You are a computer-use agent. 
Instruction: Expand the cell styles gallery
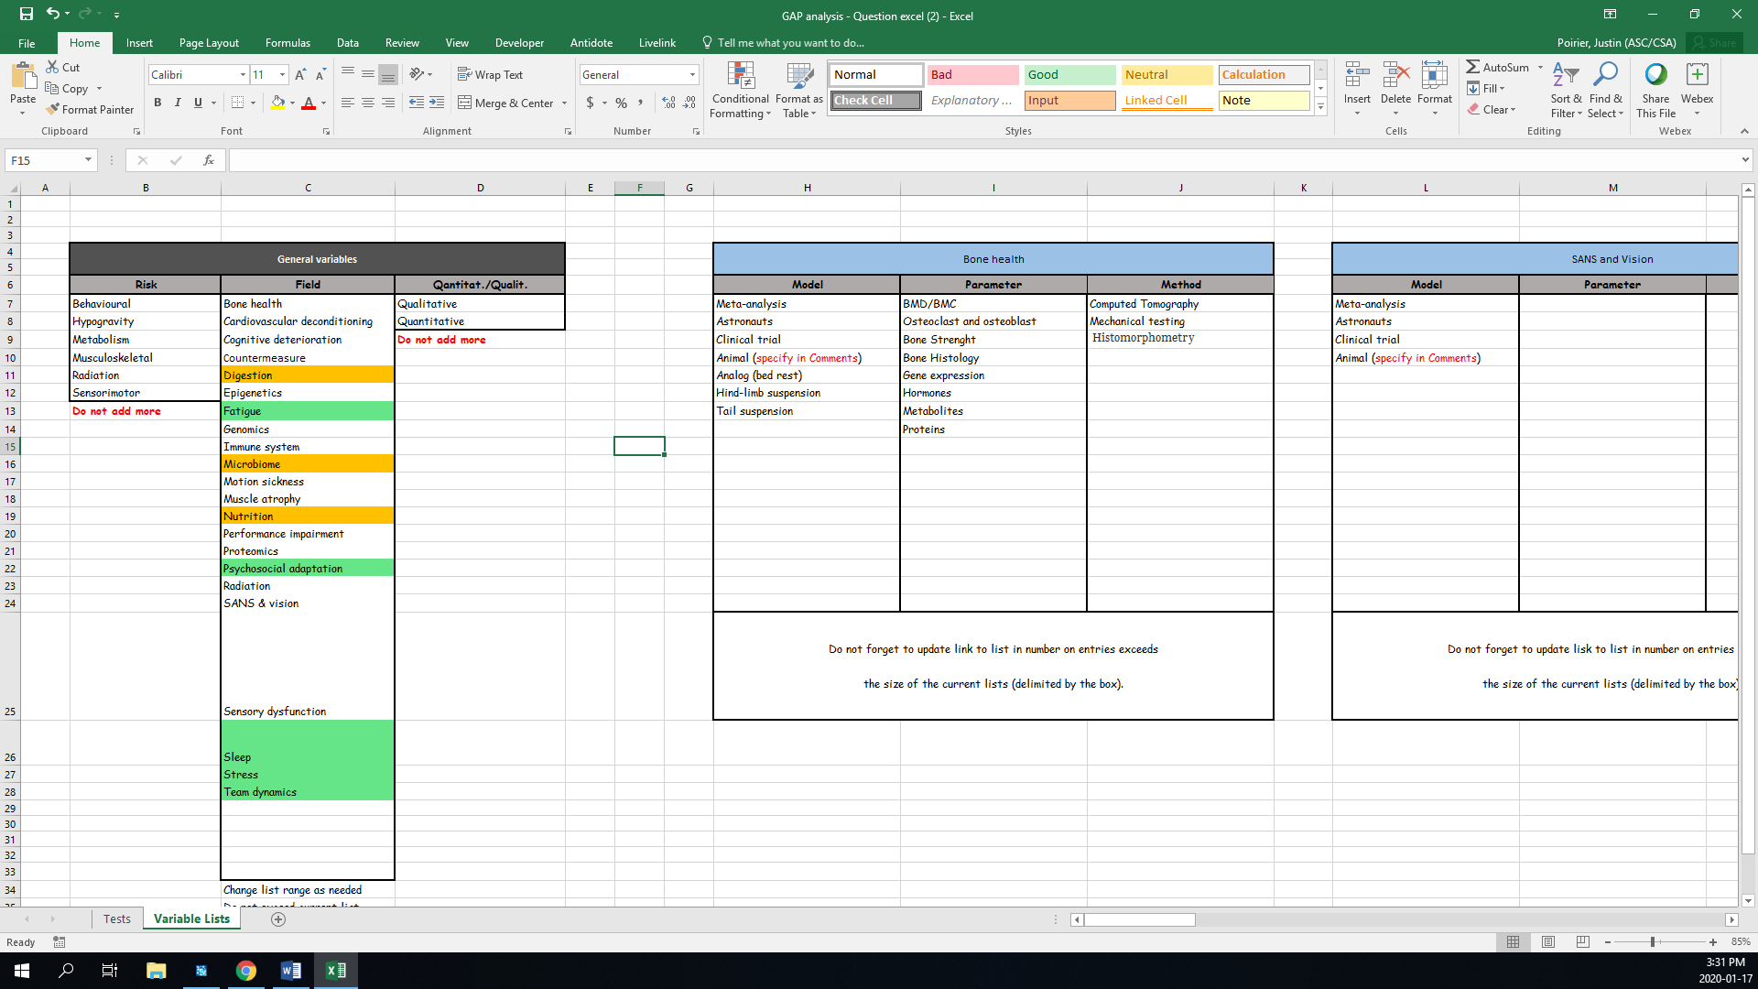coord(1320,107)
